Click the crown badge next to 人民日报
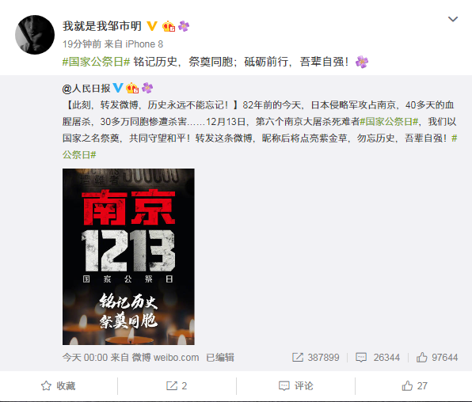Screen dimensions: 472x402 [132, 88]
